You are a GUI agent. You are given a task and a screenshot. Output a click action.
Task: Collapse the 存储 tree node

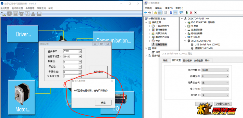146,48
